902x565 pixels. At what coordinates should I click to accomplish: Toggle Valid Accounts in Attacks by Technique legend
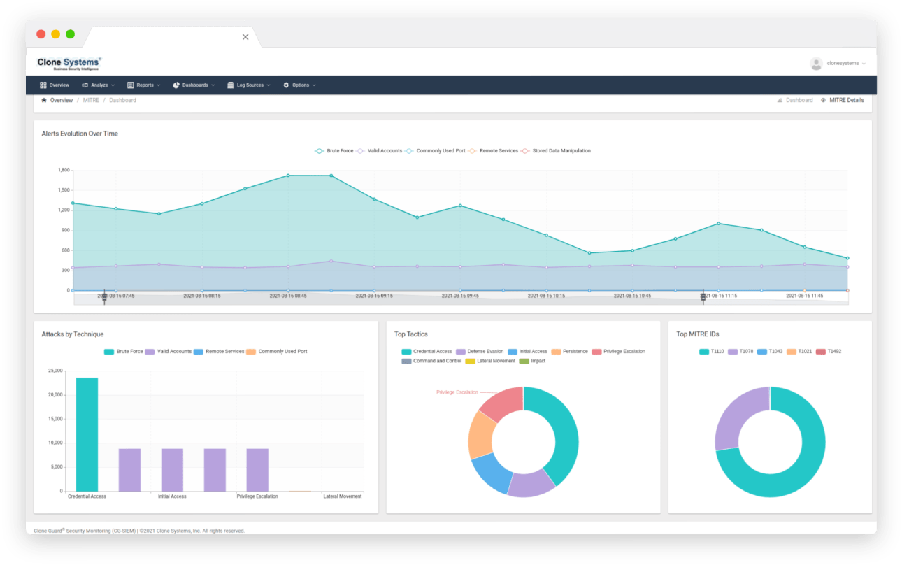click(x=169, y=352)
